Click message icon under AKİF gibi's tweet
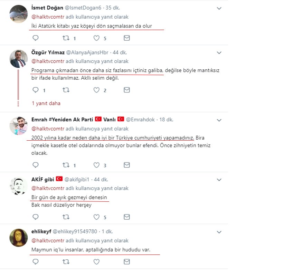The height and width of the screenshot is (270, 304). 127,217
